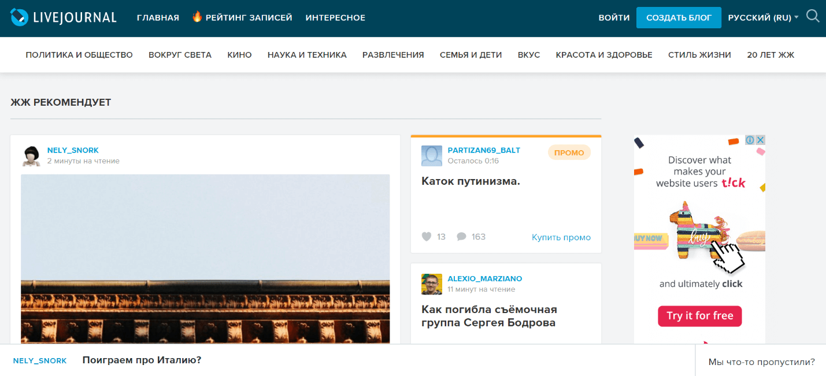The height and width of the screenshot is (376, 826).
Task: Click the 11 минут на чтение text
Action: 481,289
